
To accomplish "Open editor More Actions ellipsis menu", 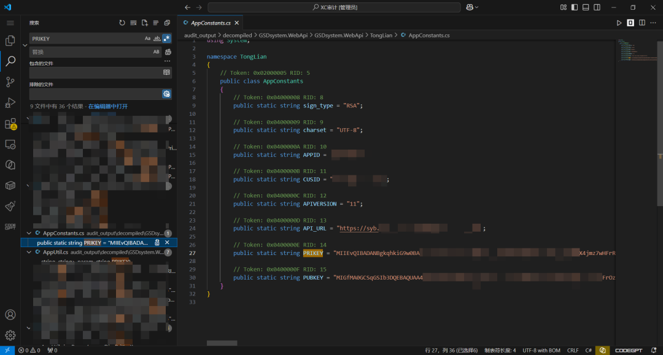I will point(653,23).
